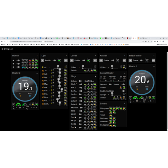The height and width of the screenshot is (168, 168).
Task: Click the snowflake mode icon on Heater 2
Action: [x=30, y=96]
